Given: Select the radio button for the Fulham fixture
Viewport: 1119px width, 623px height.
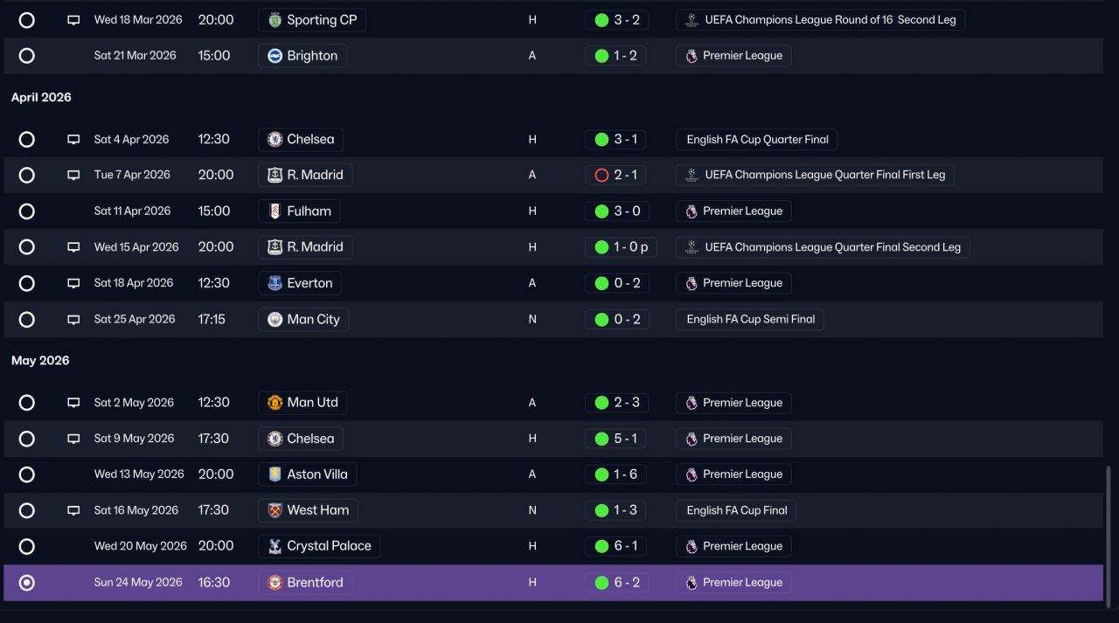Looking at the screenshot, I should pyautogui.click(x=27, y=211).
